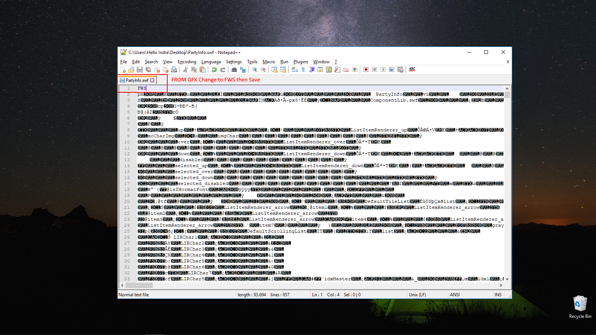This screenshot has height=335, width=596.
Task: Undo the last edit
Action: pyautogui.click(x=214, y=70)
